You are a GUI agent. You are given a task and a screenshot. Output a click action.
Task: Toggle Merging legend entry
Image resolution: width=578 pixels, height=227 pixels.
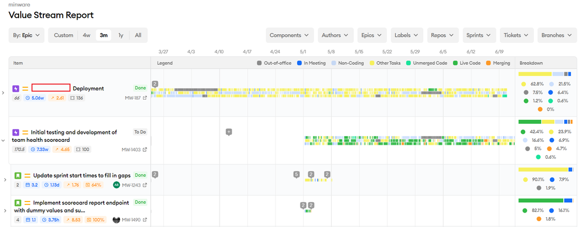point(498,63)
